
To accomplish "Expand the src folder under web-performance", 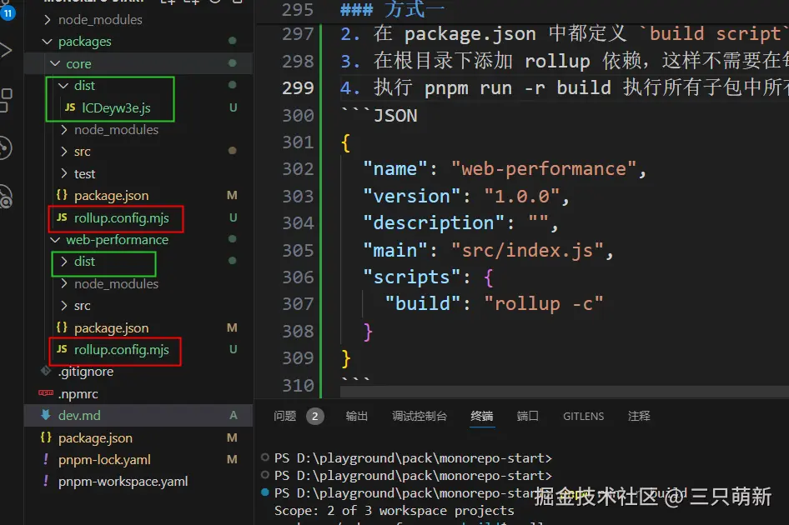I will click(x=63, y=305).
